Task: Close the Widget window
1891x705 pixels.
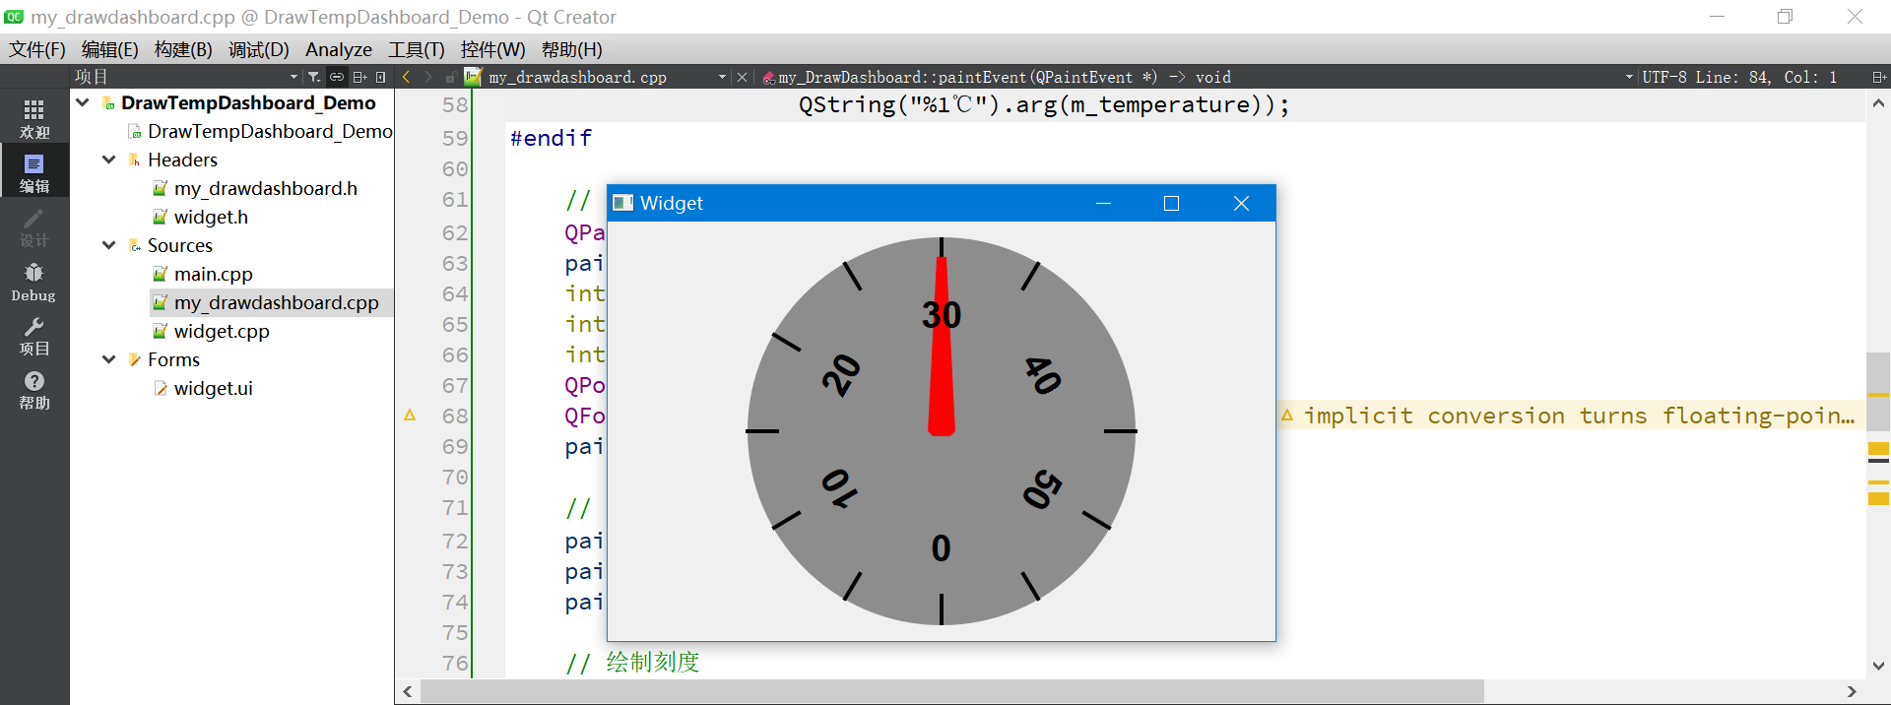Action: pyautogui.click(x=1241, y=203)
